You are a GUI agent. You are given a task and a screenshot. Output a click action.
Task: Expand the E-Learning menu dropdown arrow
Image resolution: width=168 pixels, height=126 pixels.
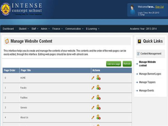(99, 29)
